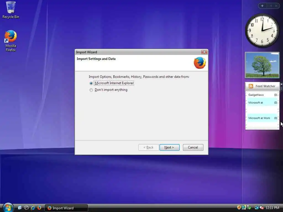283x212 pixels.
Task: Click the Import Settings and Data heading
Action: (96, 59)
